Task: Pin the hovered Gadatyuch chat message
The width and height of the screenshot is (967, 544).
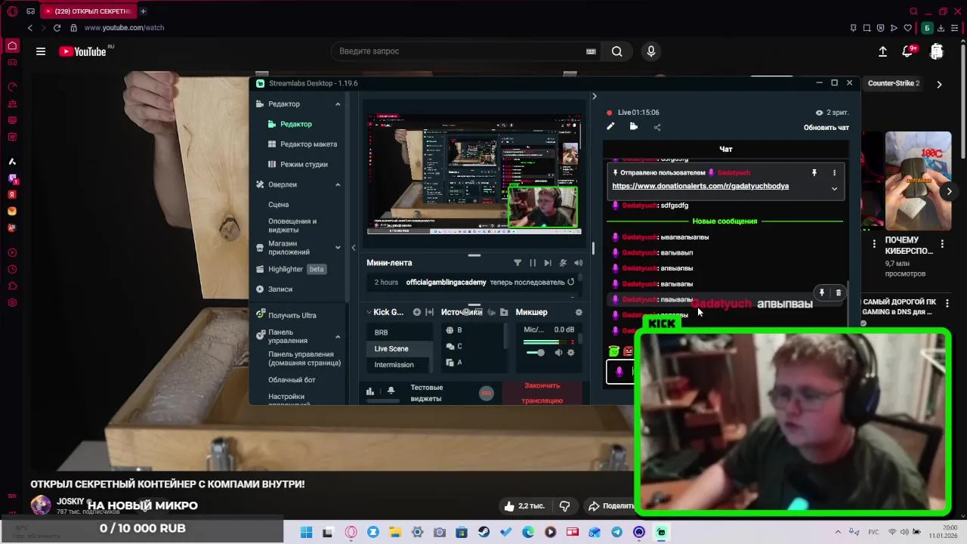Action: (x=822, y=293)
